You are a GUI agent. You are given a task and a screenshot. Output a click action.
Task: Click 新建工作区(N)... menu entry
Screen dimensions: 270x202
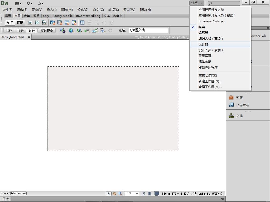tap(210, 81)
